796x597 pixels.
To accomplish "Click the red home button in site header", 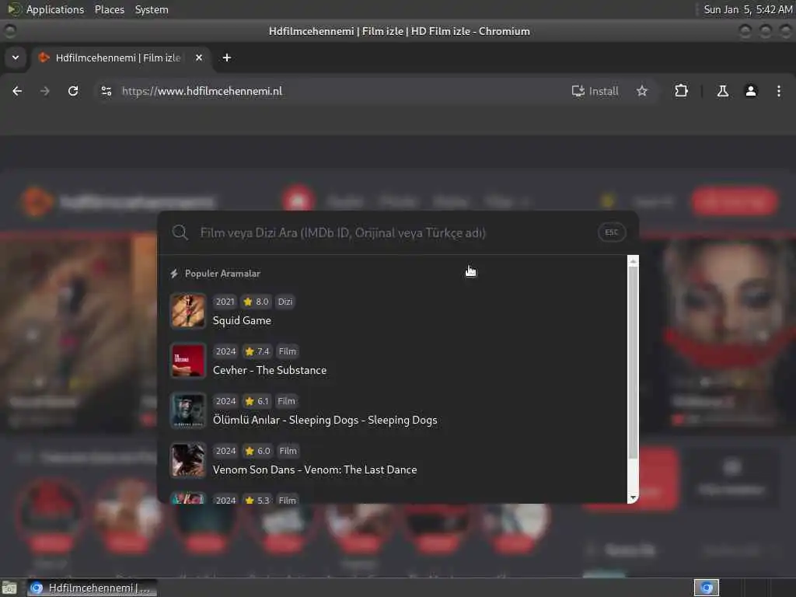I will 298,201.
